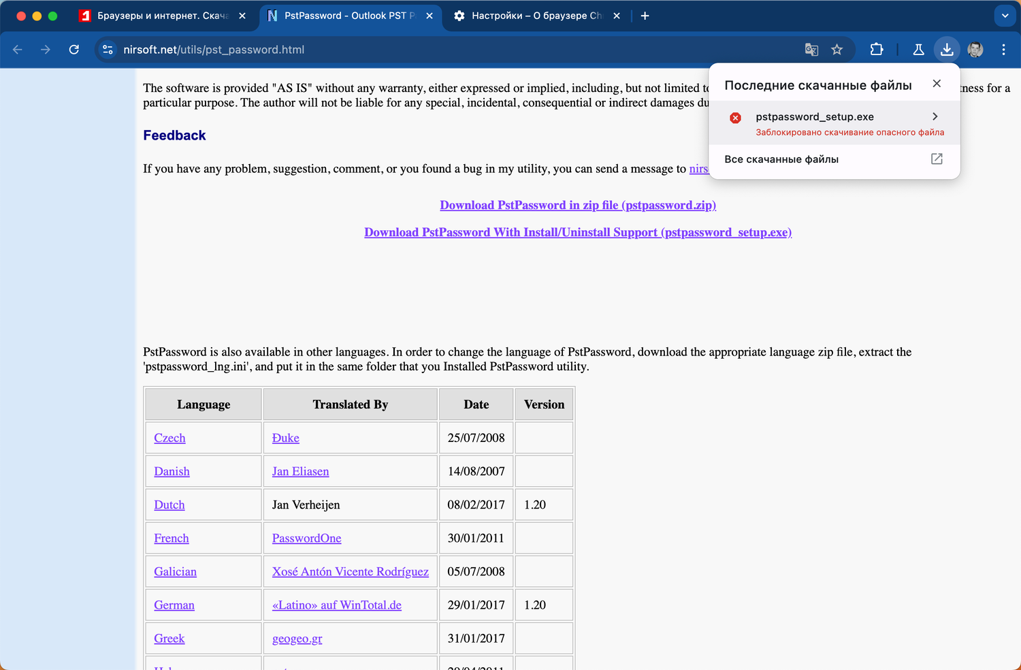This screenshot has width=1021, height=670.
Task: Open the Chrome three-dot menu
Action: coord(1003,50)
